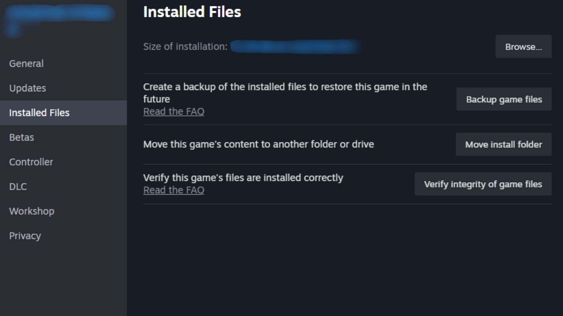Read the FAQ for backup files
563x316 pixels.
pos(174,111)
